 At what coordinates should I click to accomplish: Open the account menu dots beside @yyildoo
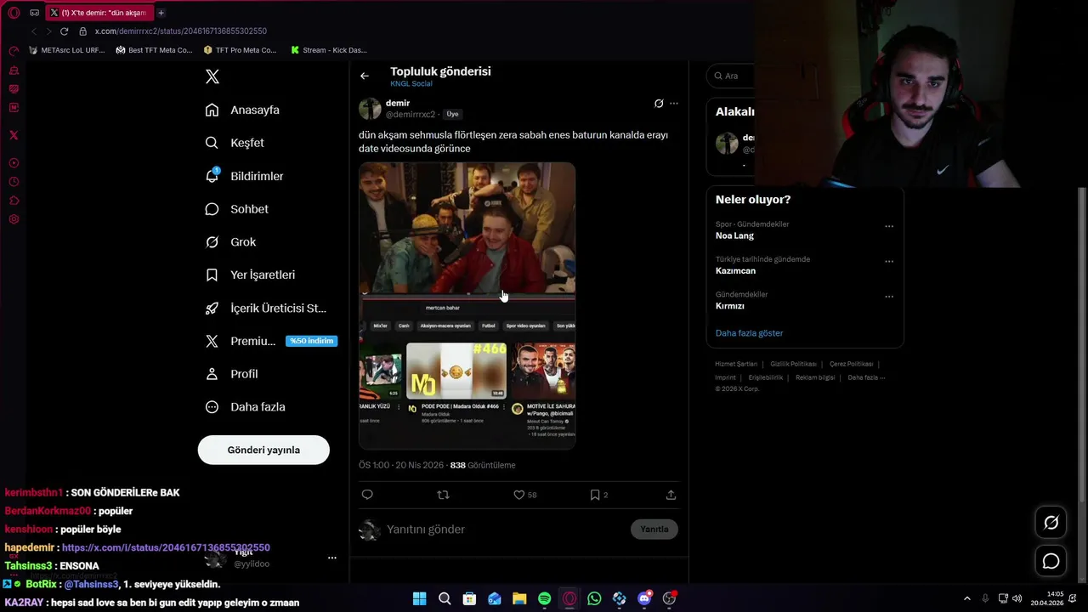(332, 558)
